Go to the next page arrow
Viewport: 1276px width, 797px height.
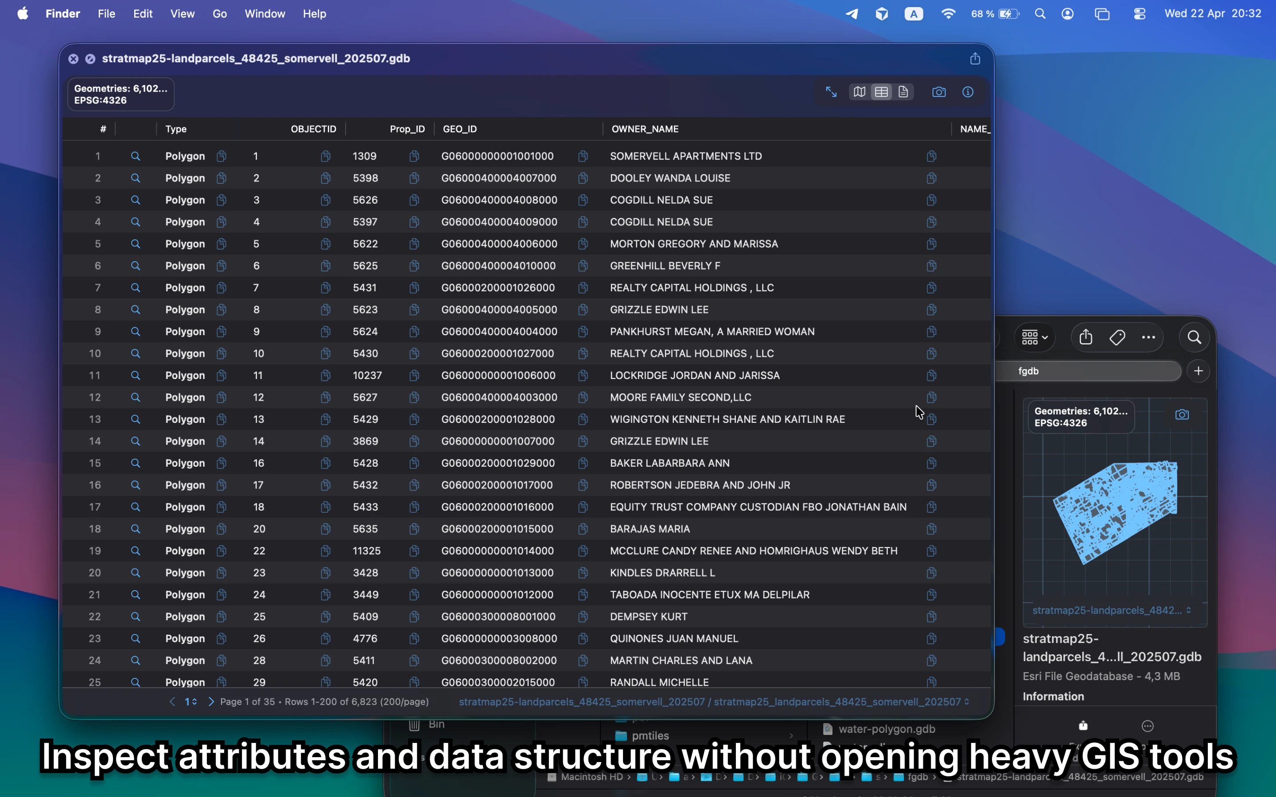pos(211,702)
